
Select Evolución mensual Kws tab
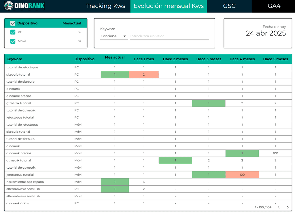(169, 6)
